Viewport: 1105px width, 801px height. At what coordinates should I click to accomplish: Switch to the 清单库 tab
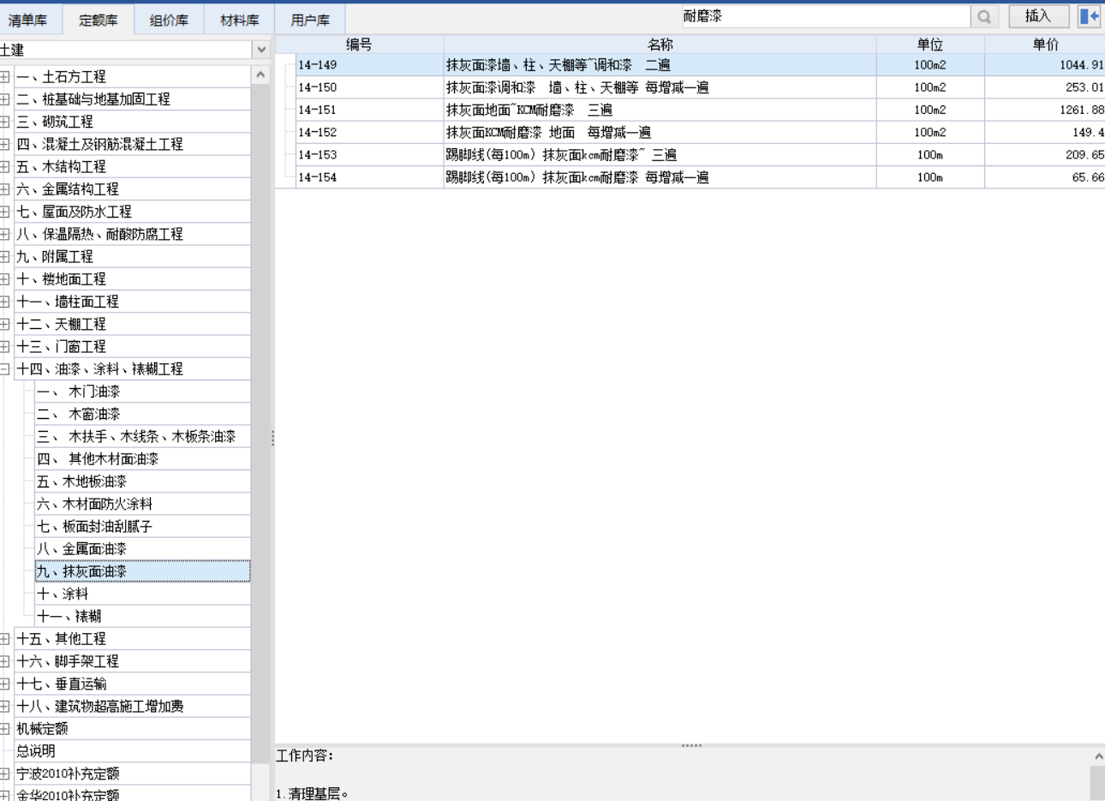(x=28, y=20)
